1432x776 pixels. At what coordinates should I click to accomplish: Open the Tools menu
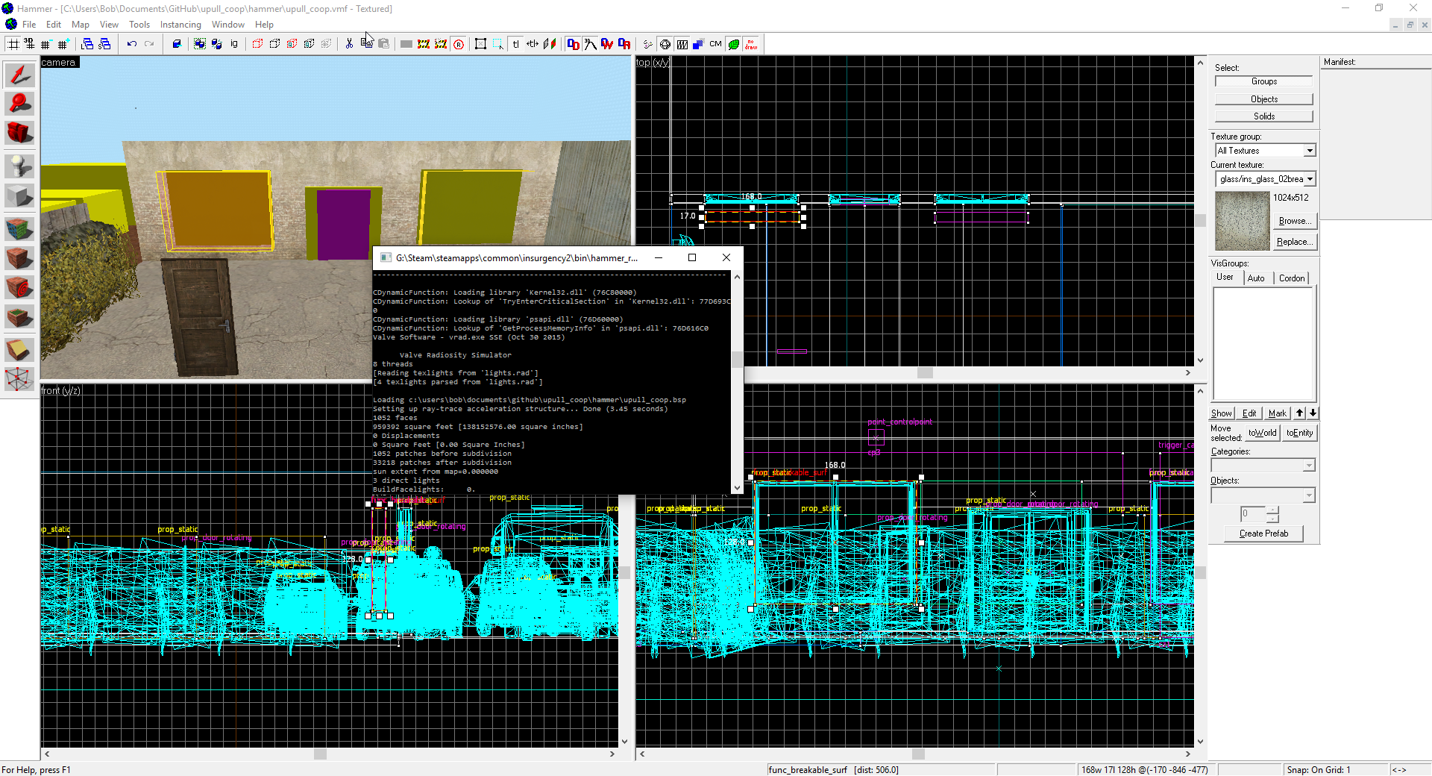(139, 25)
